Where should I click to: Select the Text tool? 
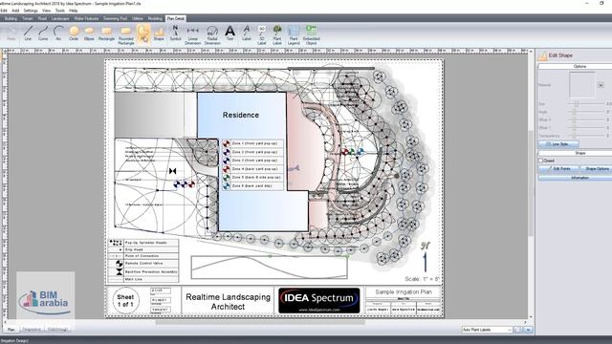(229, 33)
